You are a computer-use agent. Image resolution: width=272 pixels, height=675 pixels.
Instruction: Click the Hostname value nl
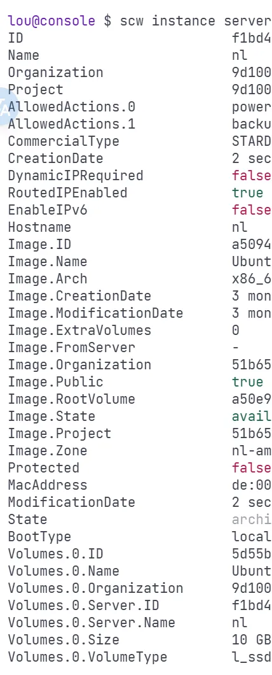click(240, 227)
